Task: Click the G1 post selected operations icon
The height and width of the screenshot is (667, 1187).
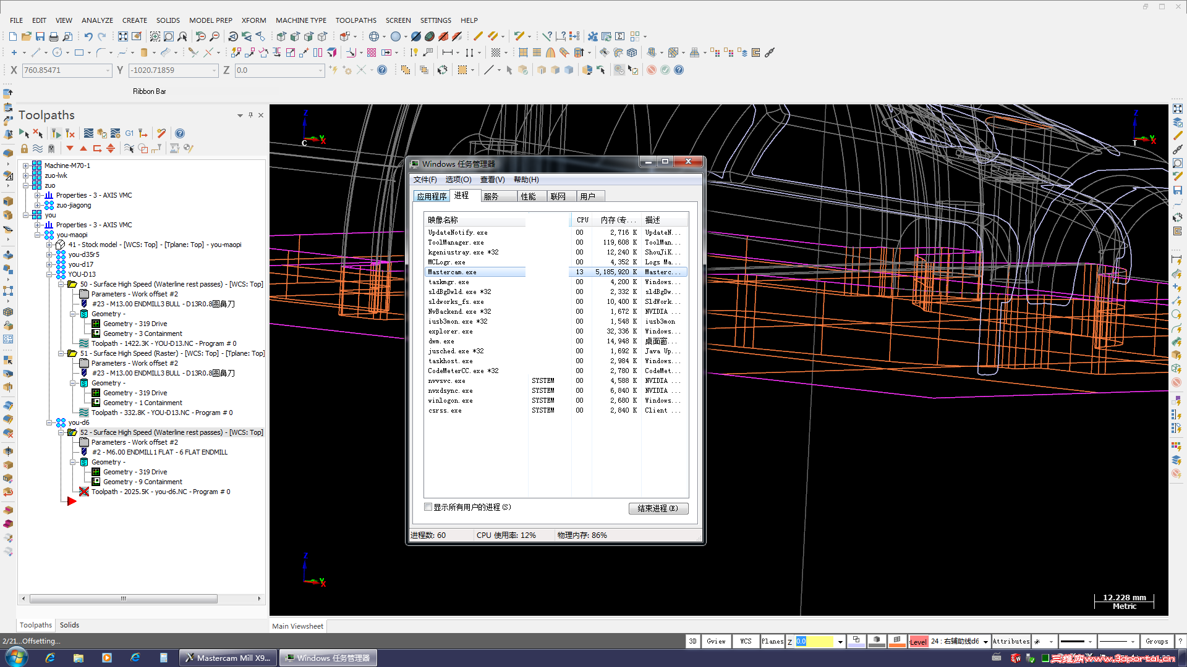Action: [129, 133]
